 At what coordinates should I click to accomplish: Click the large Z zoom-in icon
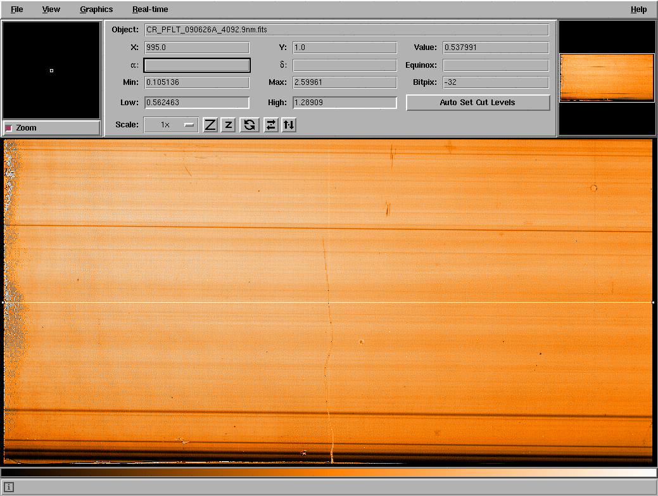click(x=210, y=125)
